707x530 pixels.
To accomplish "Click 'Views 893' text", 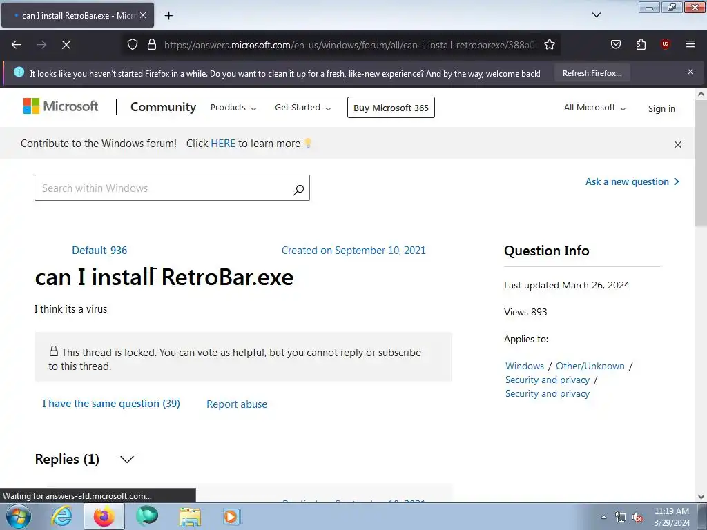I will click(525, 312).
